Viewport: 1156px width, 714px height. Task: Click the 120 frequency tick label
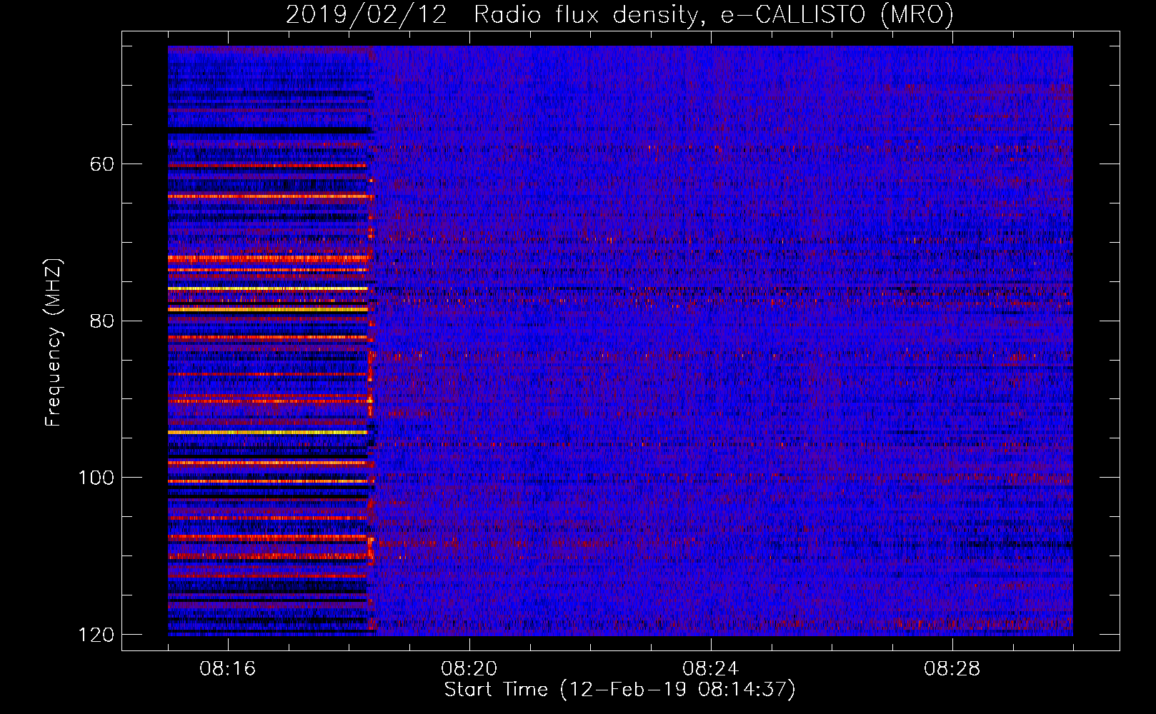[96, 635]
